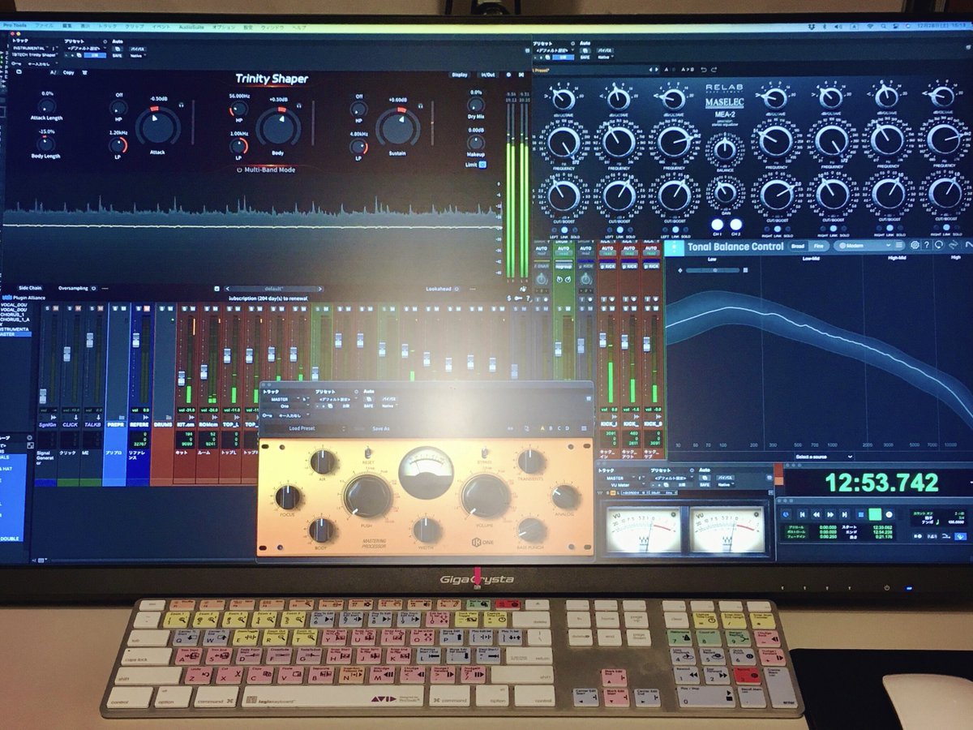
Task: Click the In/Out button in Trinity Shaper
Action: [x=486, y=74]
